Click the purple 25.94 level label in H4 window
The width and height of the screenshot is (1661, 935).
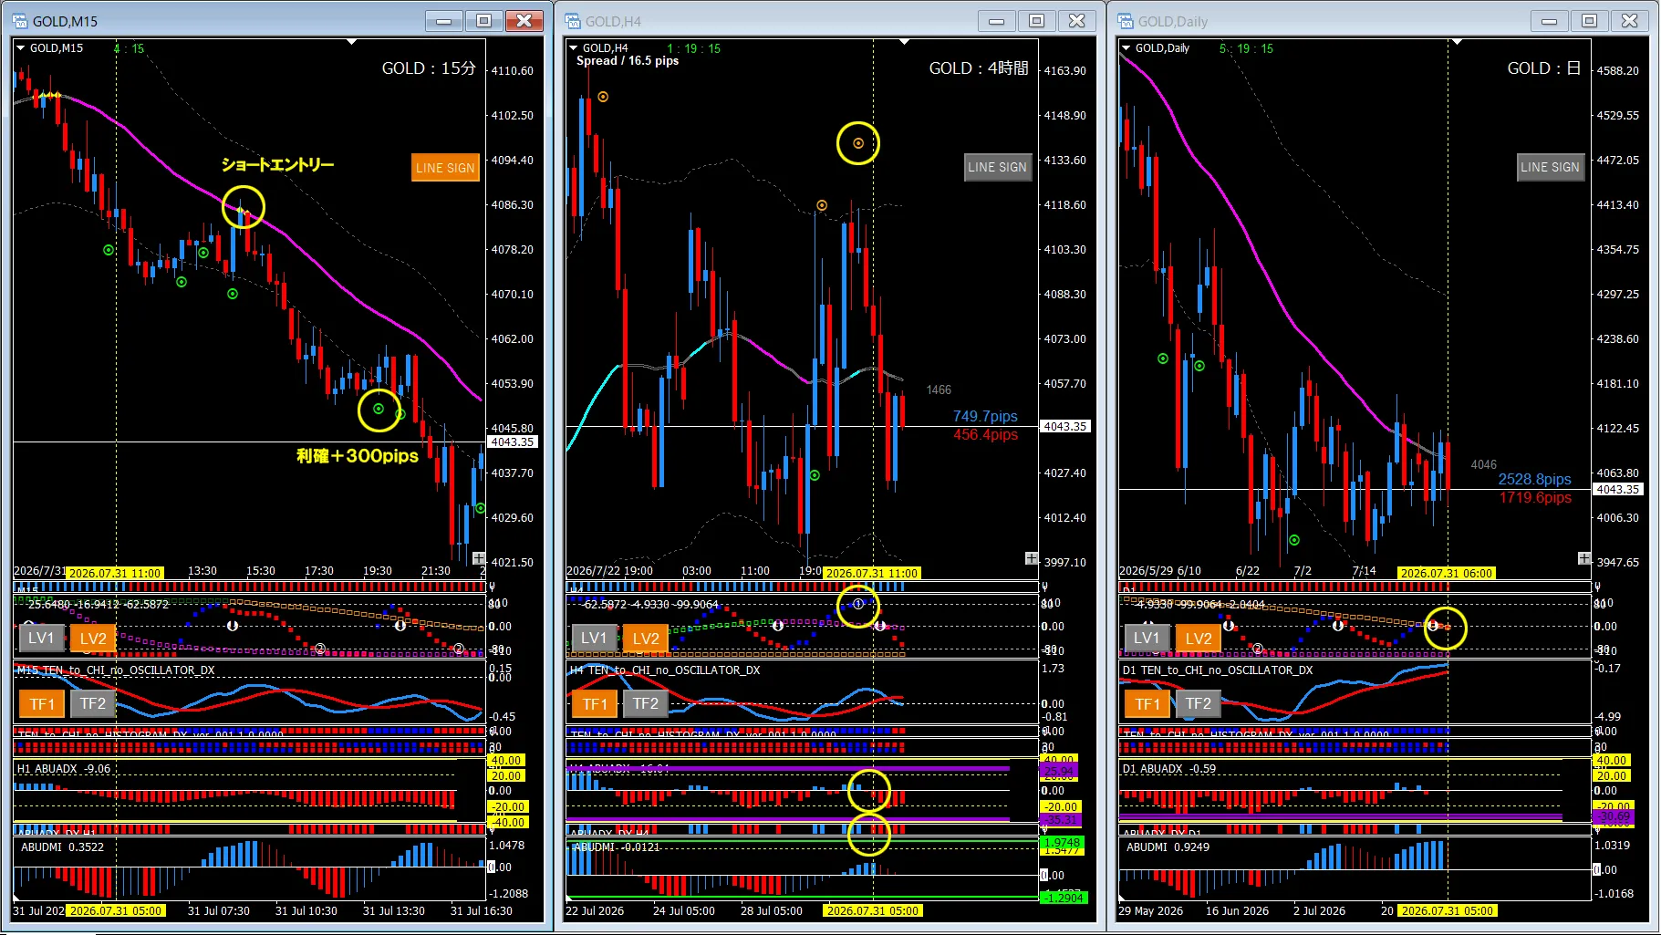coord(1060,772)
